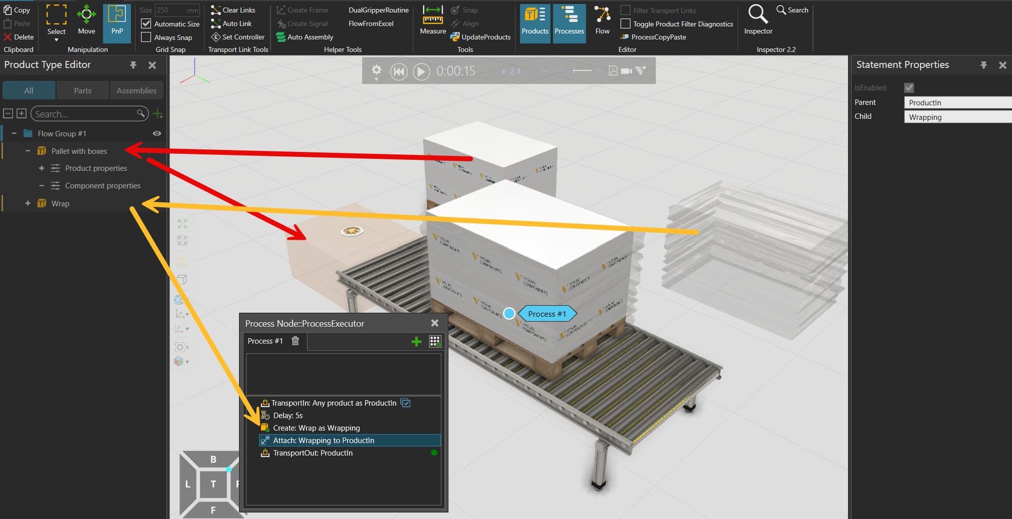
Task: Click UpdateProducts tool
Action: point(480,37)
